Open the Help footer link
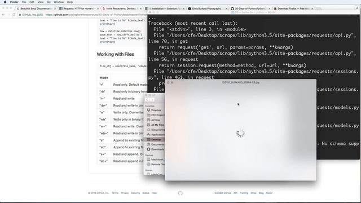 (x=154, y=193)
